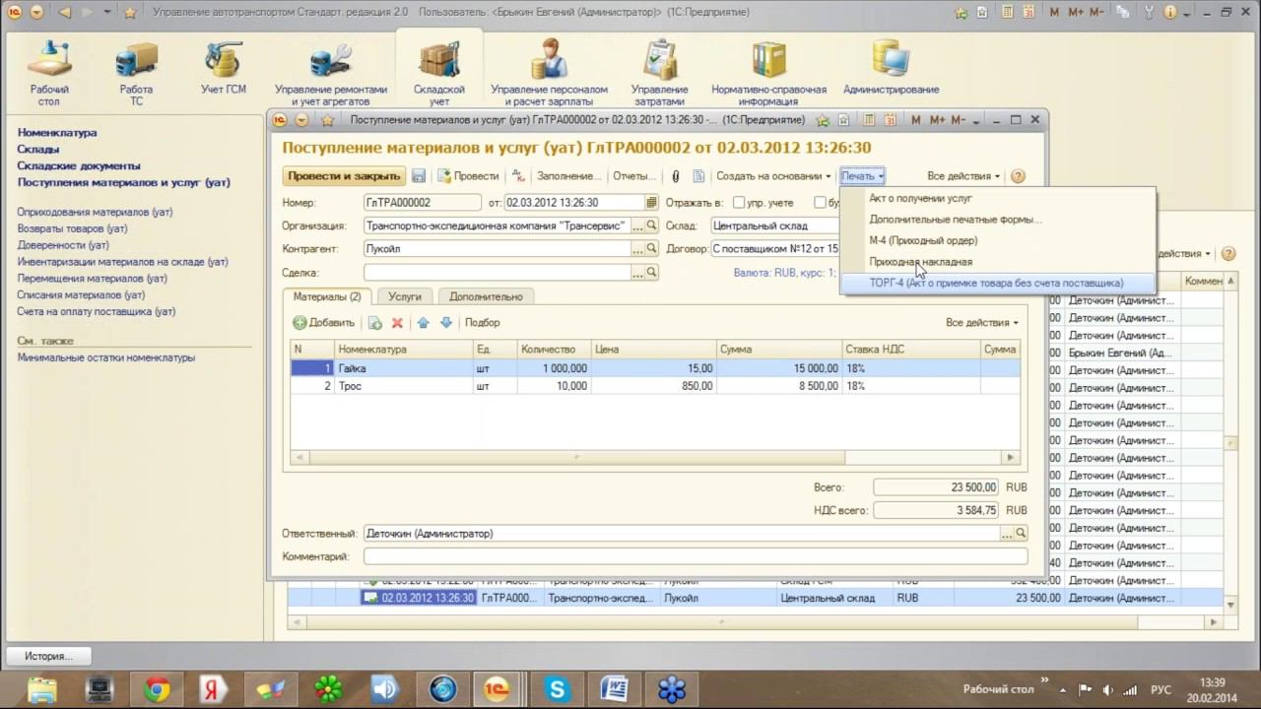Open the document structure icon next to paperclip

pos(698,176)
